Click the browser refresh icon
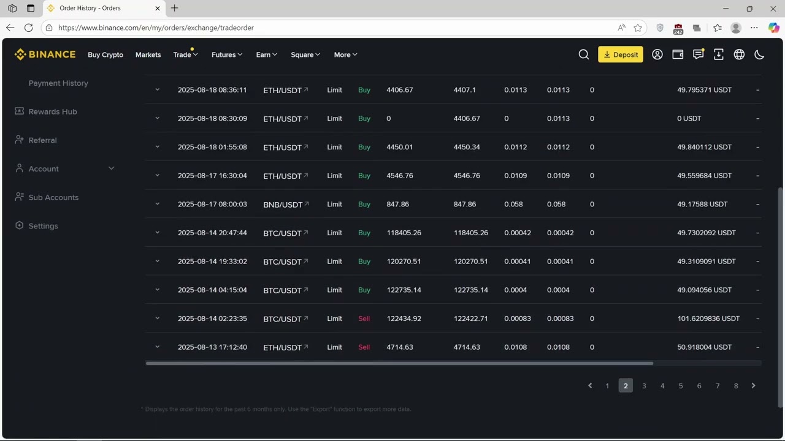Image resolution: width=785 pixels, height=441 pixels. click(28, 28)
